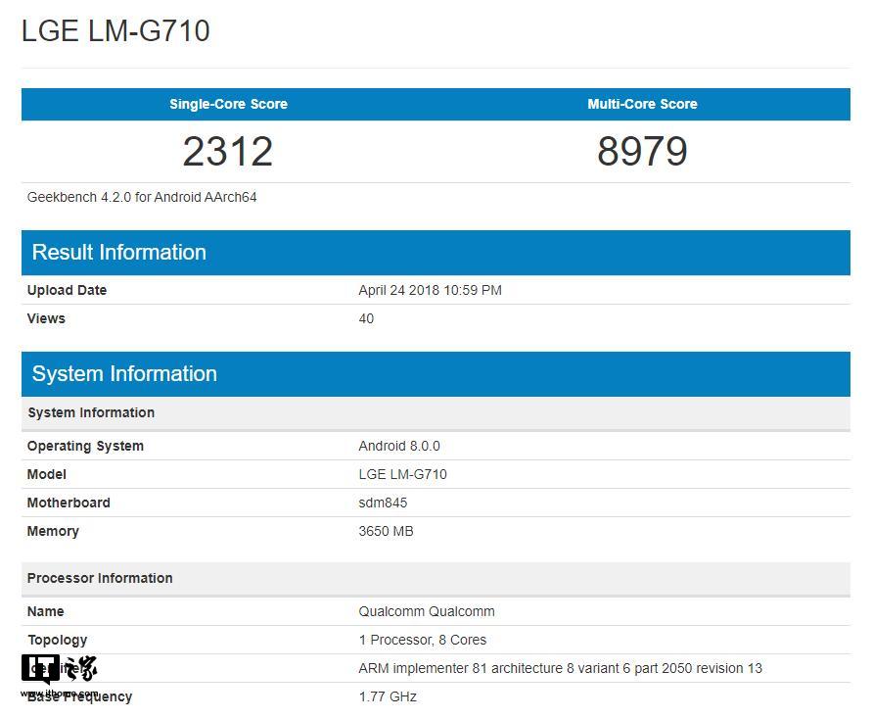Click the Views label
872x719 pixels.
pos(46,318)
